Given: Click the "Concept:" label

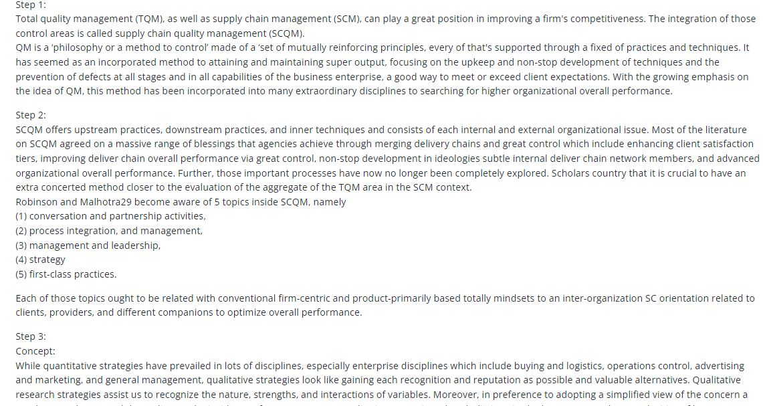Looking at the screenshot, I should (35, 351).
